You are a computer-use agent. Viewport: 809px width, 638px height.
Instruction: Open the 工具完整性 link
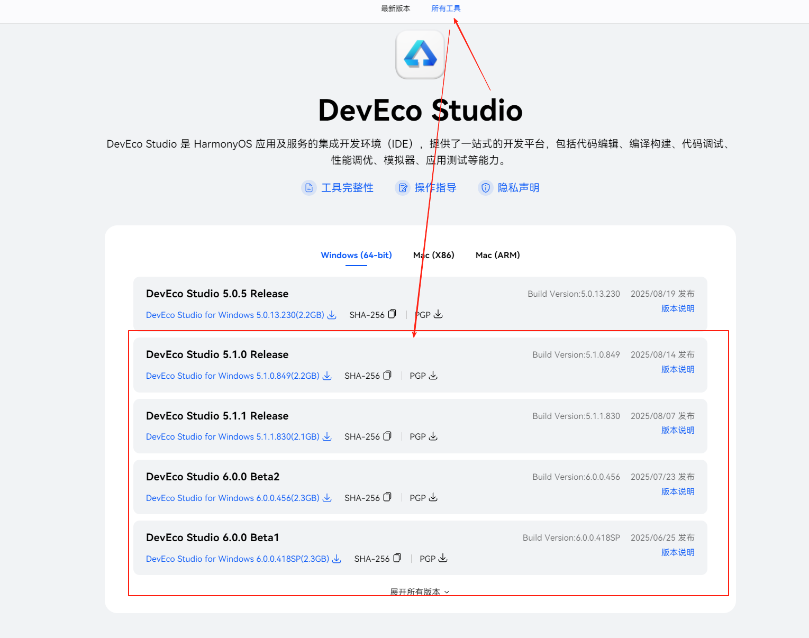coord(347,188)
